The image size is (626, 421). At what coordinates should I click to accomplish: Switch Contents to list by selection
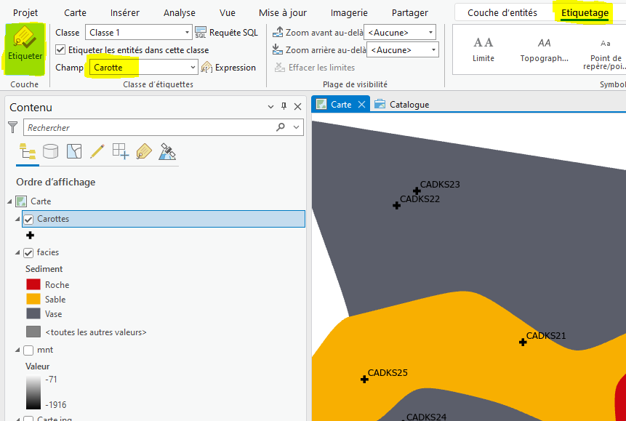pos(73,151)
